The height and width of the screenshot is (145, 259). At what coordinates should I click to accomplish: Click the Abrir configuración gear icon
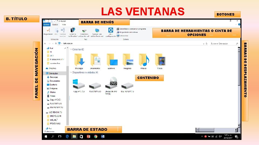coord(111,30)
